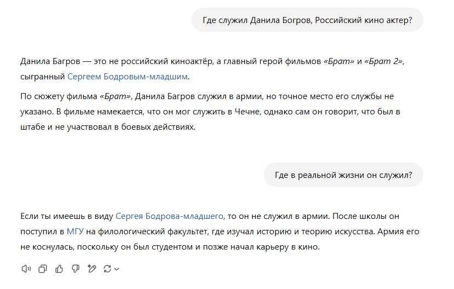This screenshot has width=454, height=289.
Task: Click the italic title «Брат 2»
Action: pos(383,61)
